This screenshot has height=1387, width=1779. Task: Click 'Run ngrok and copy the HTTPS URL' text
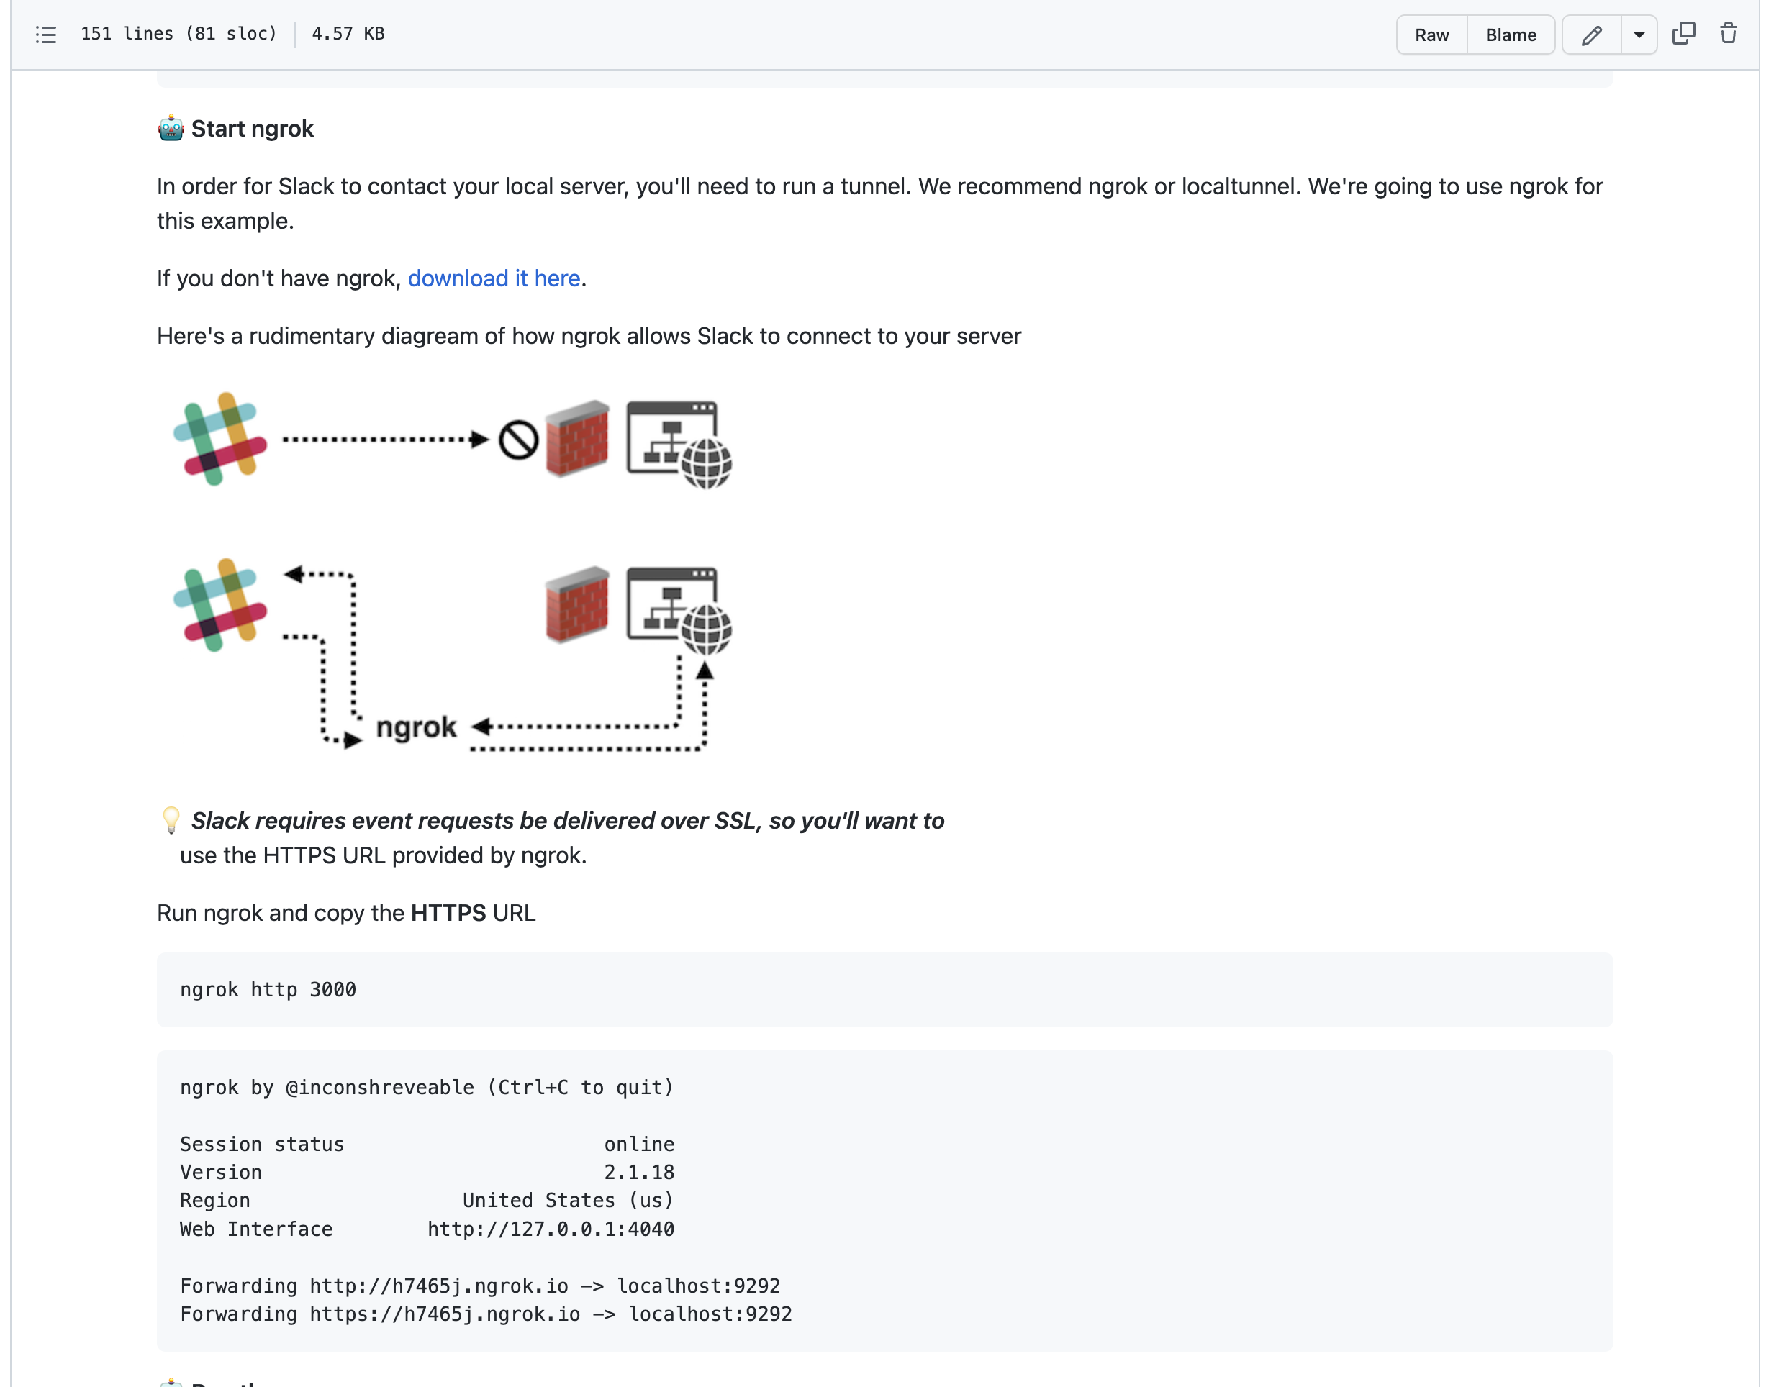click(346, 913)
